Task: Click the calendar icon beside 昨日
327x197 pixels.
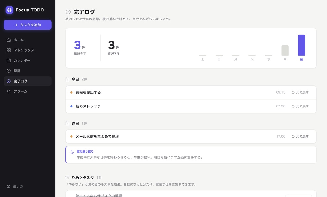Action: (68, 123)
